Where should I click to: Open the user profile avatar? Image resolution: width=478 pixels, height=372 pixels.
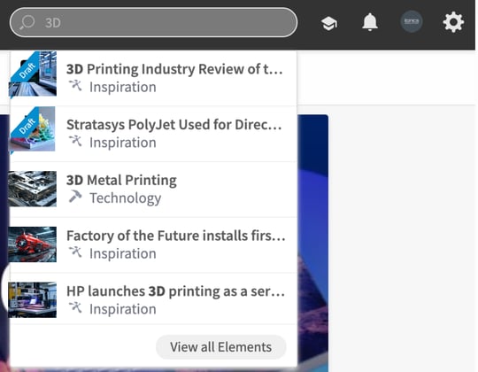pos(412,21)
